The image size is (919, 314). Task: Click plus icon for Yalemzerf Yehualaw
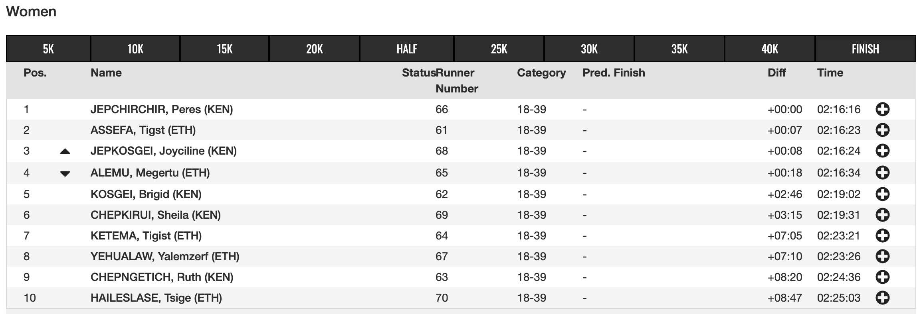882,256
